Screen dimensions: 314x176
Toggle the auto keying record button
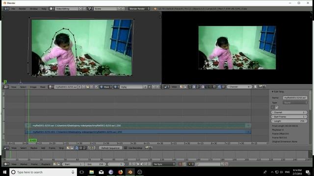click(x=180, y=164)
